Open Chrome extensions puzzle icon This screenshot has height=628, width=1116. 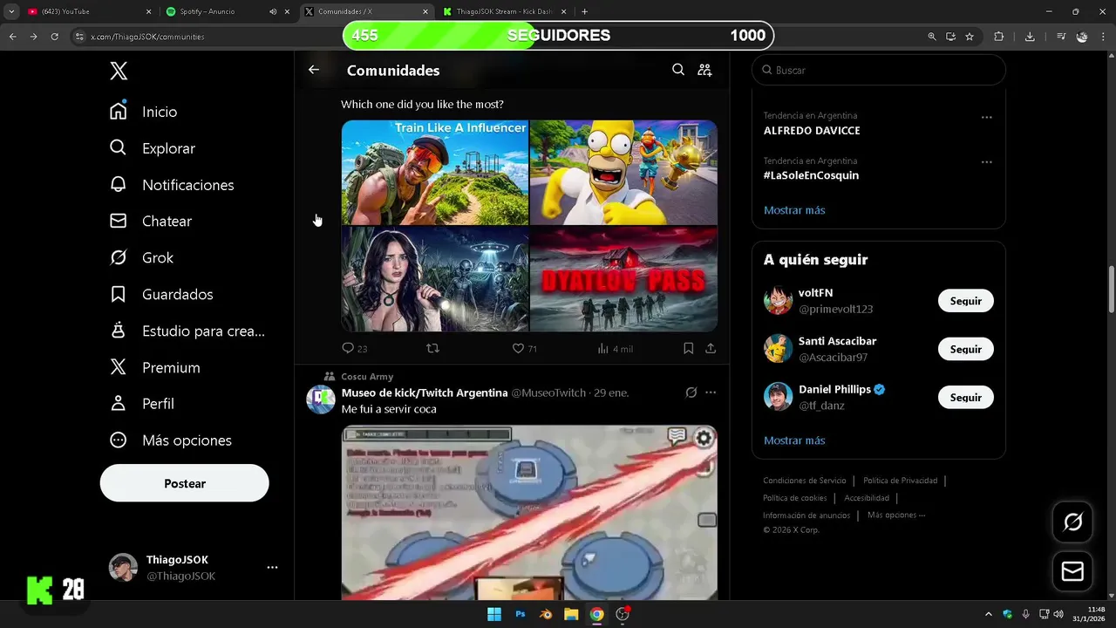(x=999, y=37)
